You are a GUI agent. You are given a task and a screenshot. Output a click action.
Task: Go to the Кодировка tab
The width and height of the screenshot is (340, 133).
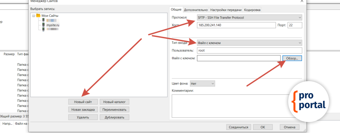click(253, 10)
